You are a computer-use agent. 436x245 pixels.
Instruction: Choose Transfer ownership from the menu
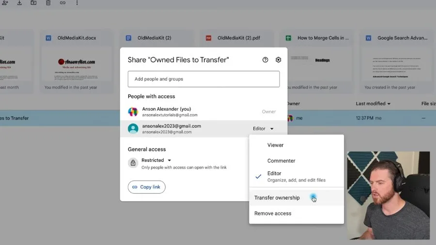(x=296, y=198)
